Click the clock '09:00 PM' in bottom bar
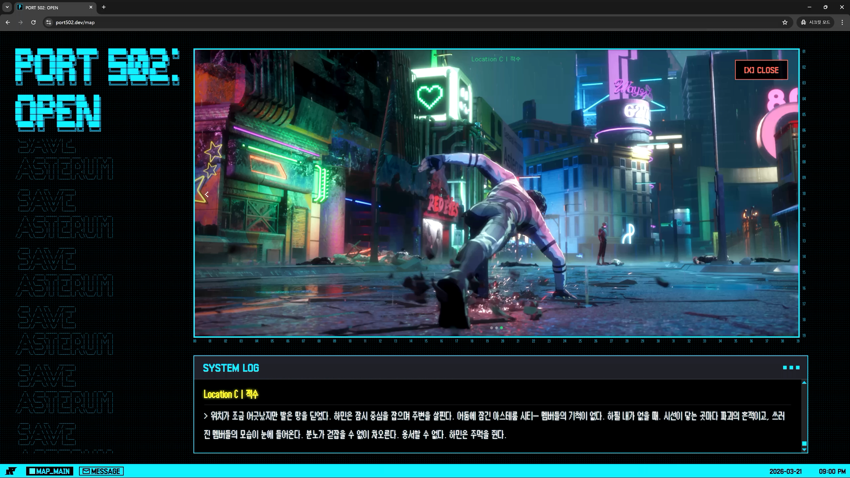850x478 pixels. [x=832, y=471]
